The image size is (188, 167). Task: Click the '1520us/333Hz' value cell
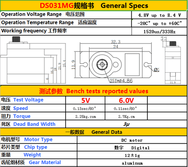pos(160,32)
